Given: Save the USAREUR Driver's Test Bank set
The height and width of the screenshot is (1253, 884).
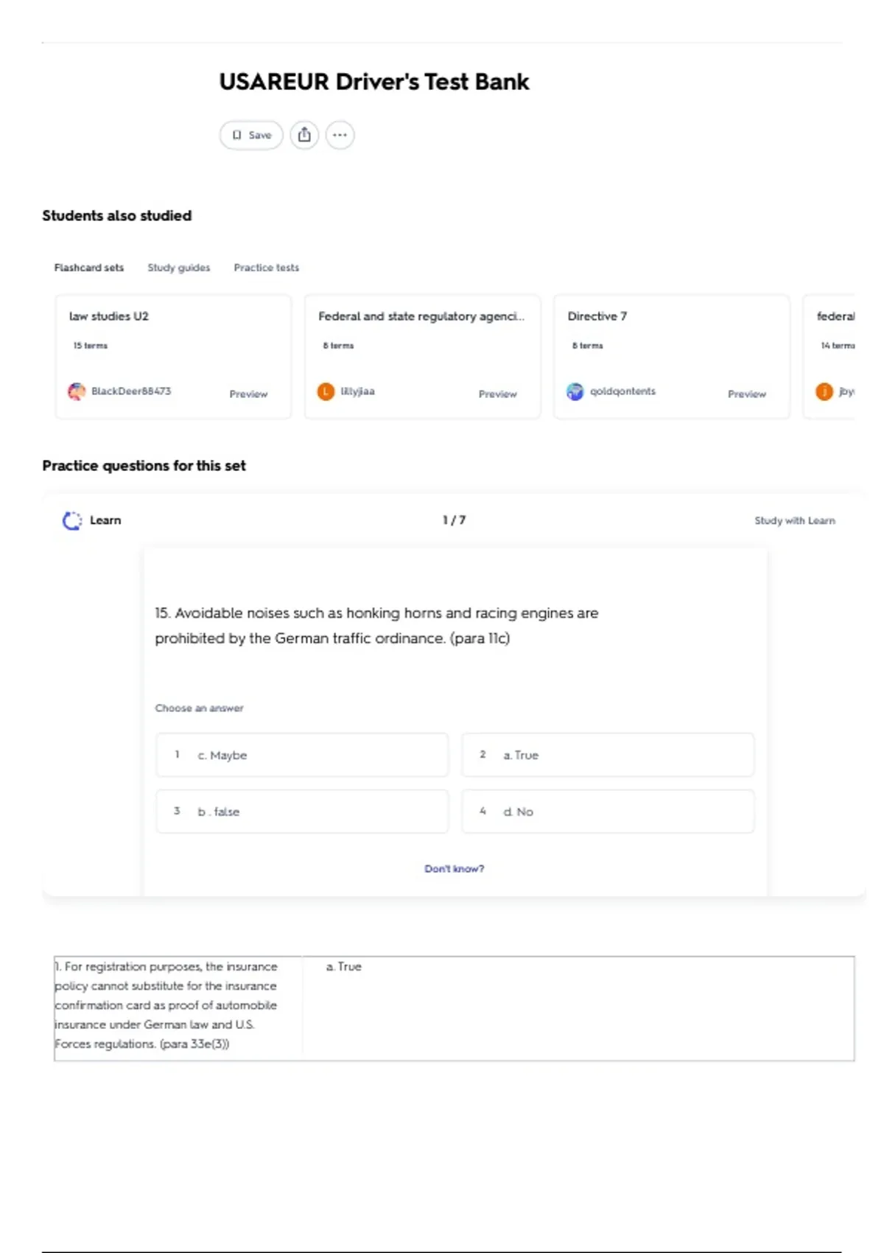Looking at the screenshot, I should 251,135.
